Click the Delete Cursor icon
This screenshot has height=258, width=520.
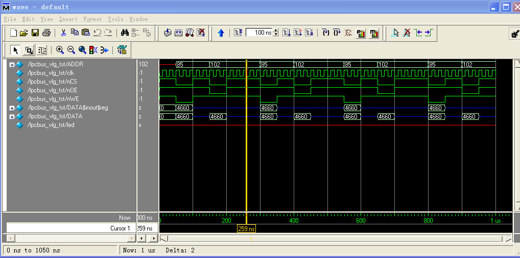407,33
